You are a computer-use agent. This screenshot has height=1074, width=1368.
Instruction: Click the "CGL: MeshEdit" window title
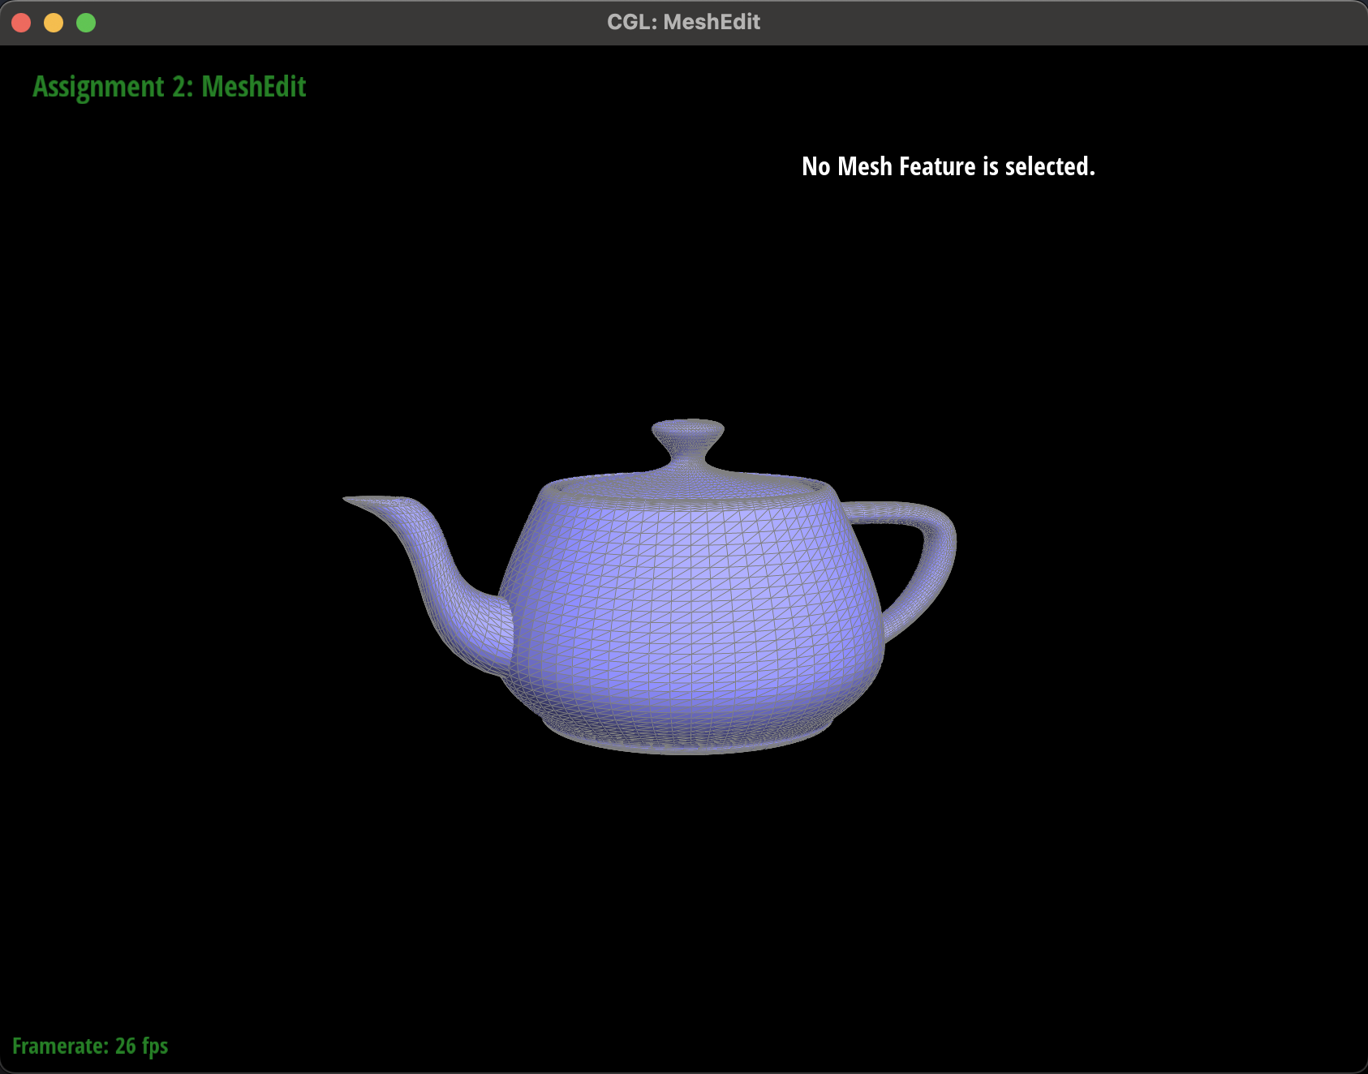[683, 22]
